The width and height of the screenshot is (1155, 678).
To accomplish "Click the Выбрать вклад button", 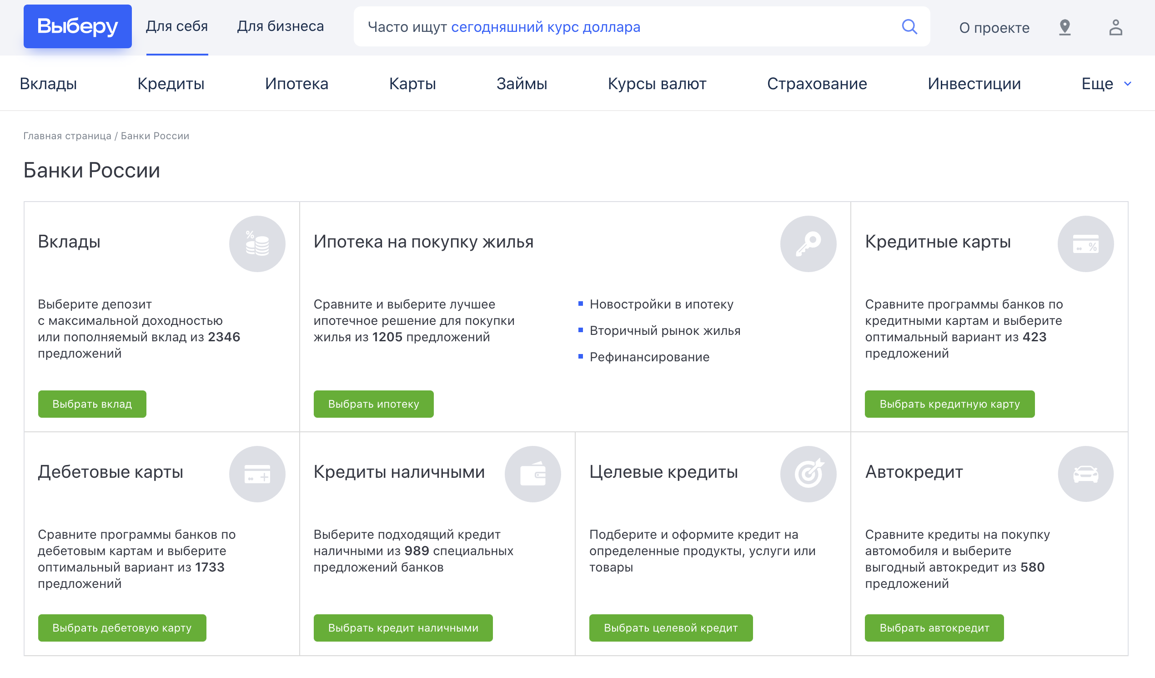I will 92,404.
